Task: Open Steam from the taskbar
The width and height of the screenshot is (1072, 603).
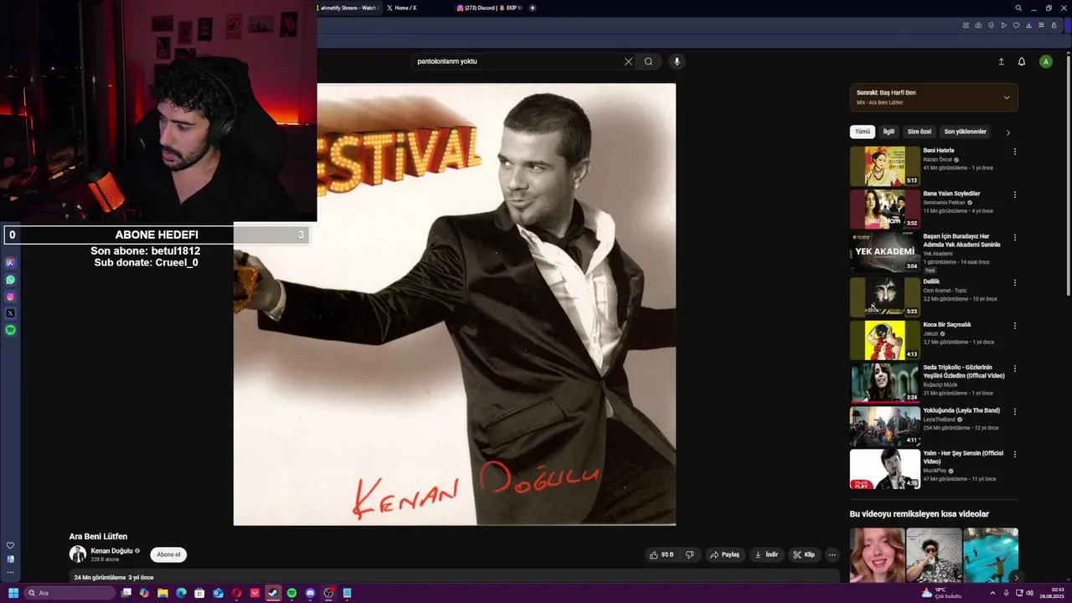Action: pos(273,593)
